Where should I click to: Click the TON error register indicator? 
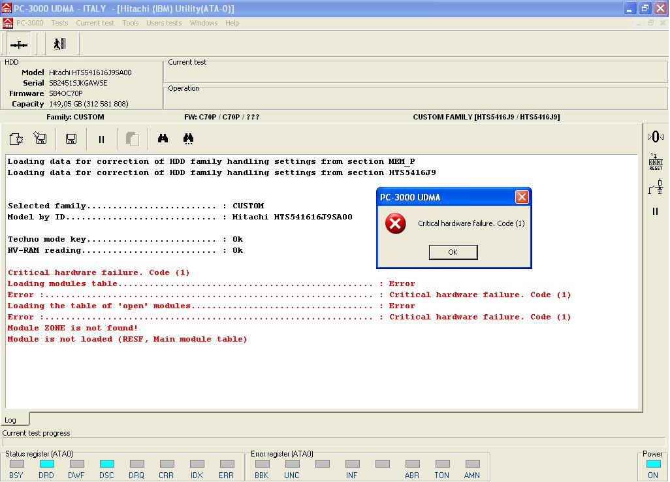[442, 464]
